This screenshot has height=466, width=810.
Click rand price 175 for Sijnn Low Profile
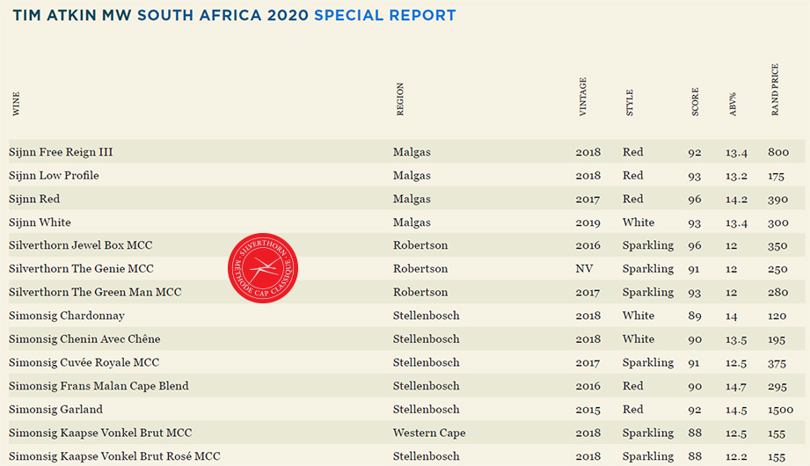pos(776,176)
